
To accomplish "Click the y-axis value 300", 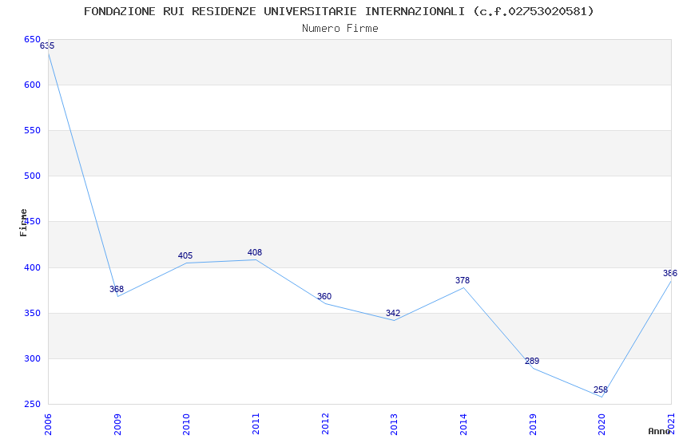I will 33,358.
